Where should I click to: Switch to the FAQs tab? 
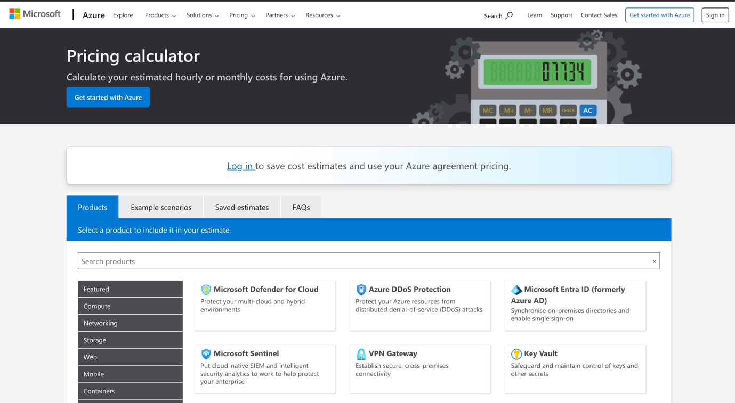301,207
